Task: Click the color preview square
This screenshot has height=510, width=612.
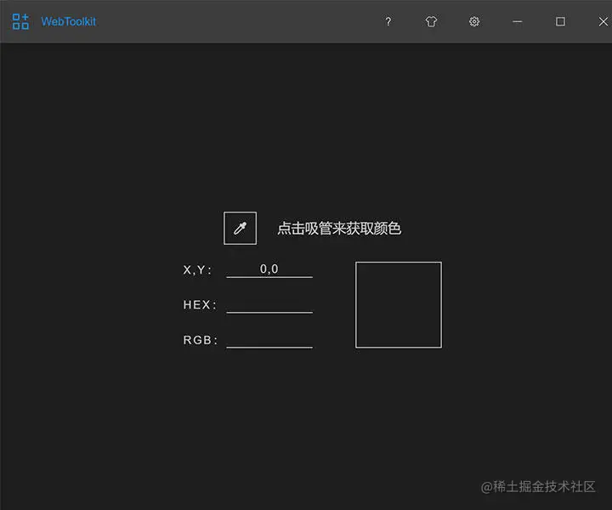Action: (399, 305)
